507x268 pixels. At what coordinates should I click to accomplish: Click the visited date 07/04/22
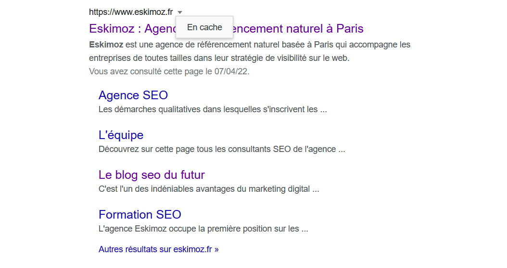coord(231,71)
